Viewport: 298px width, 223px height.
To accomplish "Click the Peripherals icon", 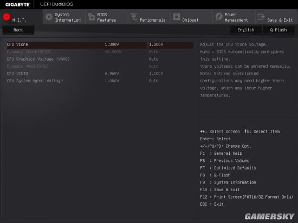I will click(x=134, y=17).
